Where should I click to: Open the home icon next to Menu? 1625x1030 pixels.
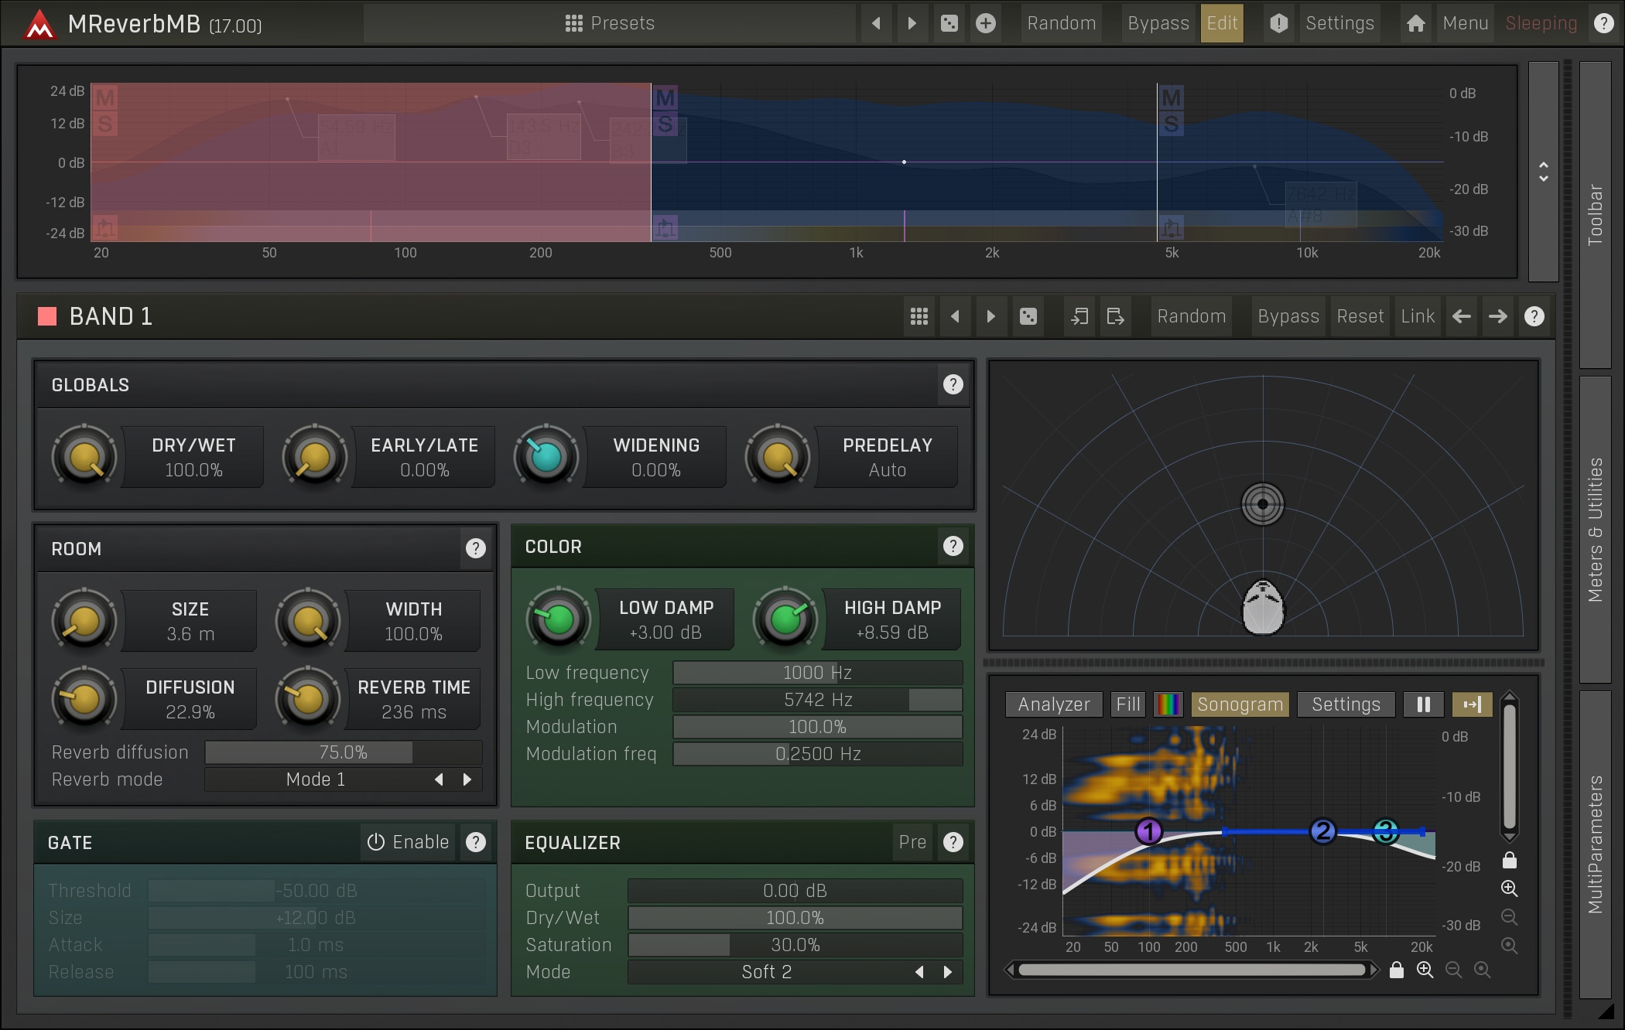[1415, 23]
